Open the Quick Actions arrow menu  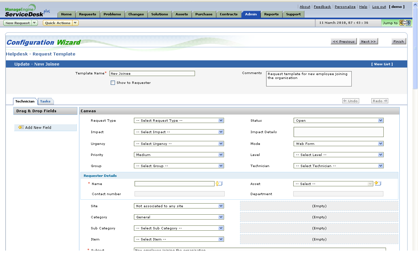point(75,23)
